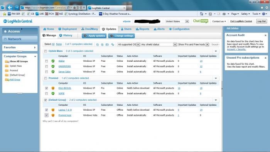Open the Server Salon computer link
This screenshot has height=152, width=270.
[64, 72]
